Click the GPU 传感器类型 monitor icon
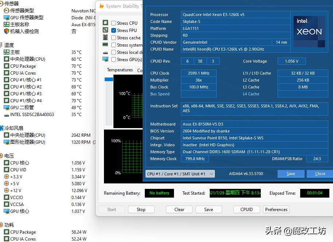 (7, 17)
